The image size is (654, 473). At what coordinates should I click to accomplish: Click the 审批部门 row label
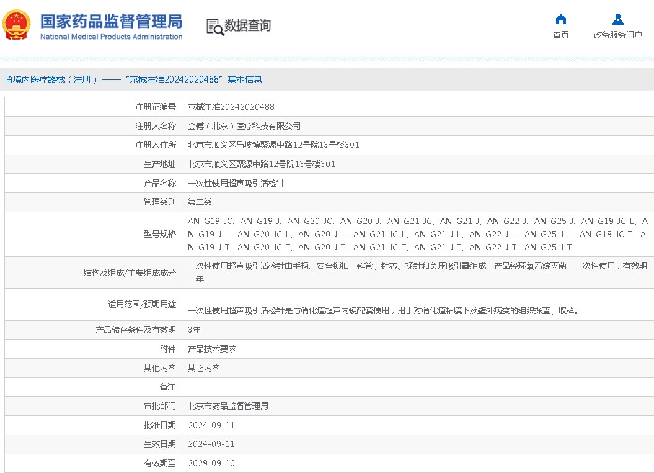coord(160,406)
